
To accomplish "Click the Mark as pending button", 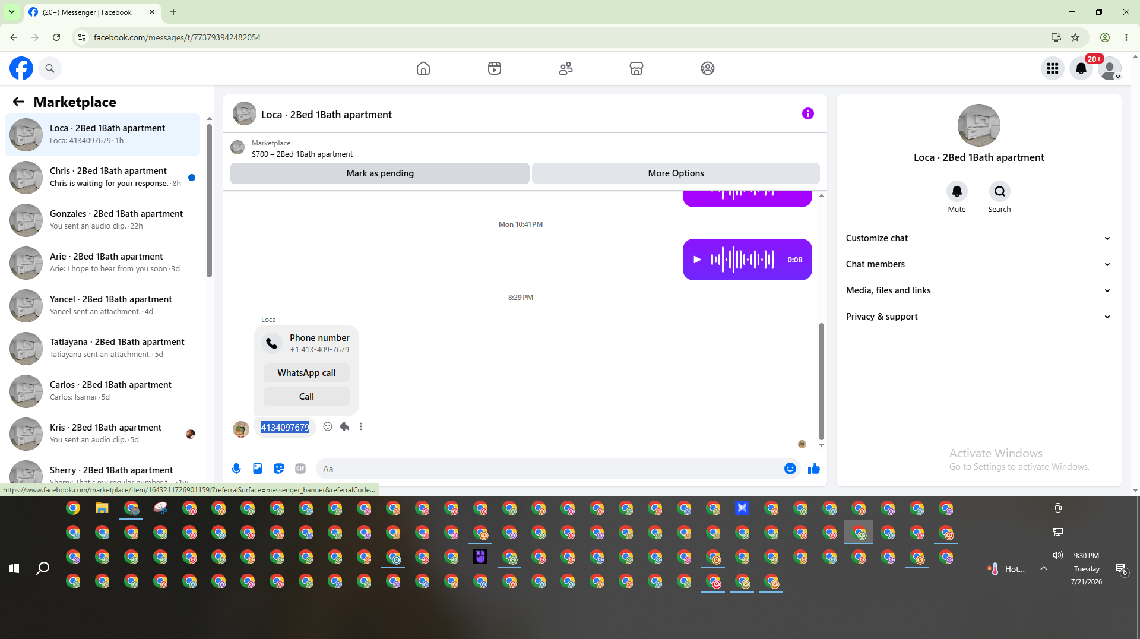I will pos(380,173).
